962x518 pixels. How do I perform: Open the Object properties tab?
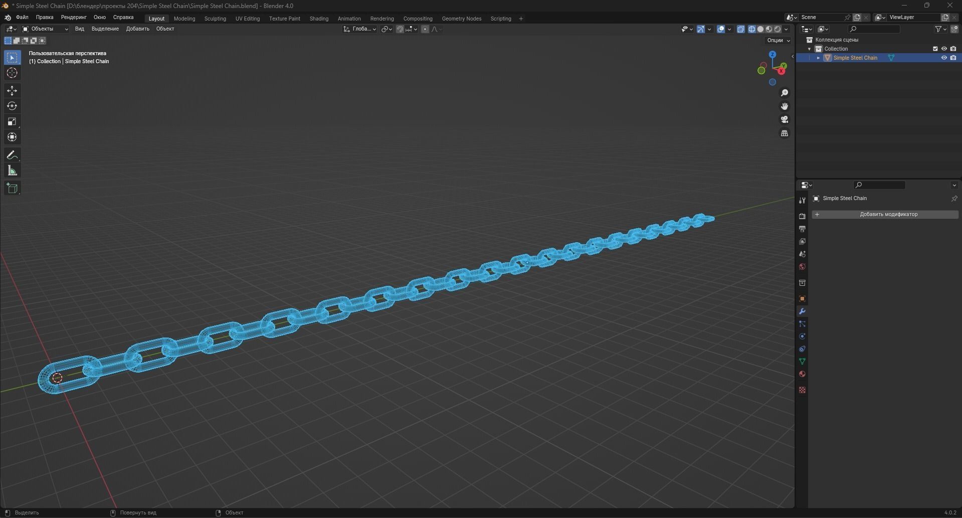pyautogui.click(x=802, y=298)
